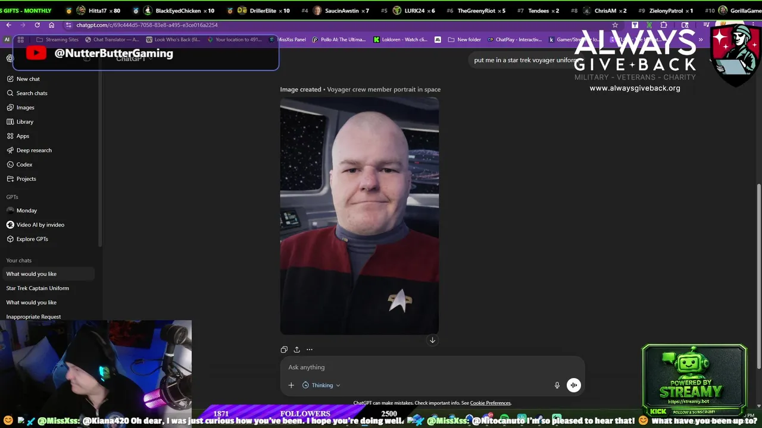Open the Streaming Sites bookmarks folder
Screen dimensions: 762x428
click(57, 40)
